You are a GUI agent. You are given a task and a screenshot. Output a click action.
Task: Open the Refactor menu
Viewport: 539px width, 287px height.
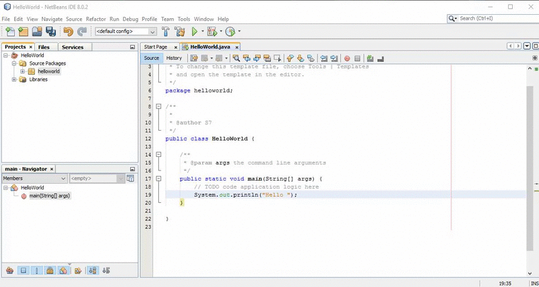point(96,20)
